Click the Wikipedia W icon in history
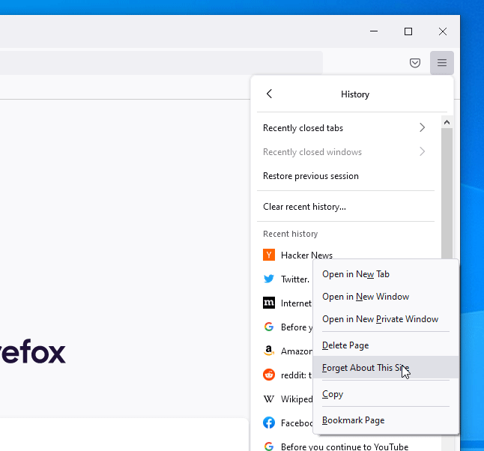The width and height of the screenshot is (484, 451). (269, 399)
